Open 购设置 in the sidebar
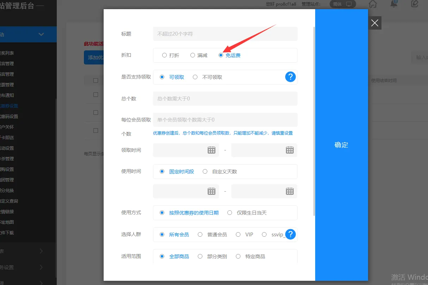Screen dimensions: 428x285 7,169
